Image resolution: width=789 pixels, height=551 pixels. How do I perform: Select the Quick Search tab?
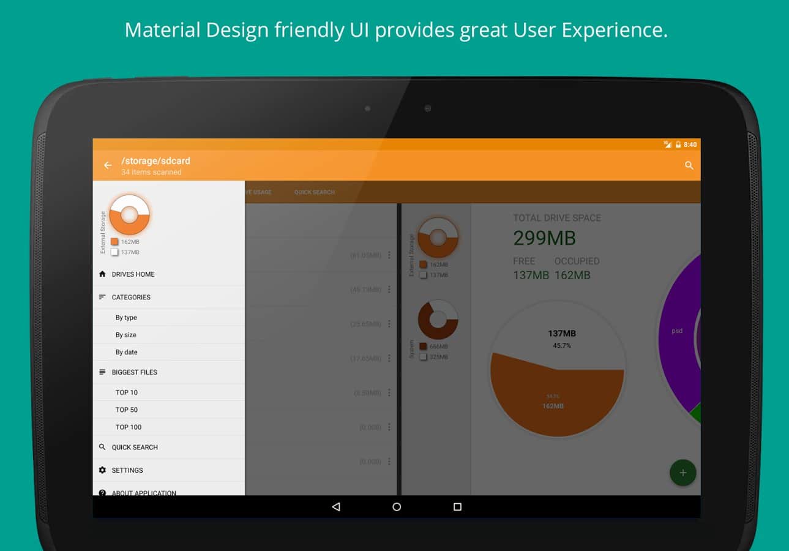click(x=314, y=192)
